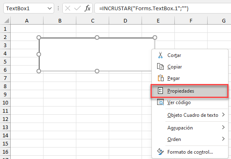The height and width of the screenshot is (159, 231).
Task: Open Formato de control... menu entry
Action: (x=190, y=152)
